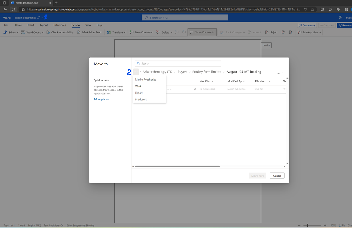Open the Help tab
The image size is (352, 228).
(x=99, y=25)
